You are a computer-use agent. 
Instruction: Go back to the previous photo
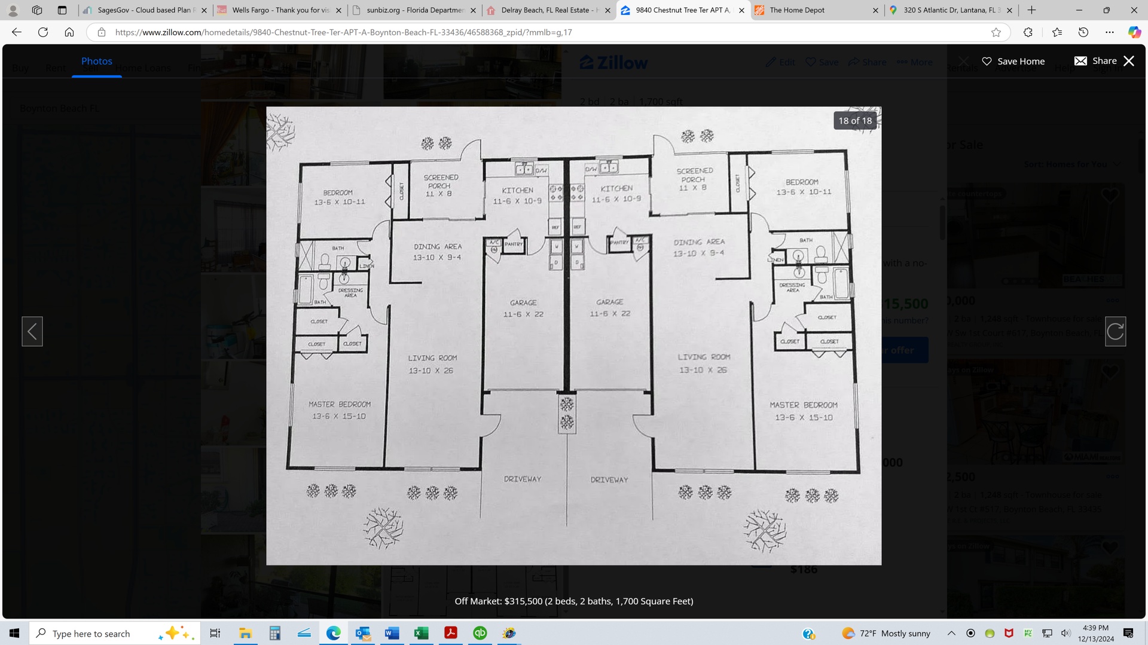tap(32, 331)
